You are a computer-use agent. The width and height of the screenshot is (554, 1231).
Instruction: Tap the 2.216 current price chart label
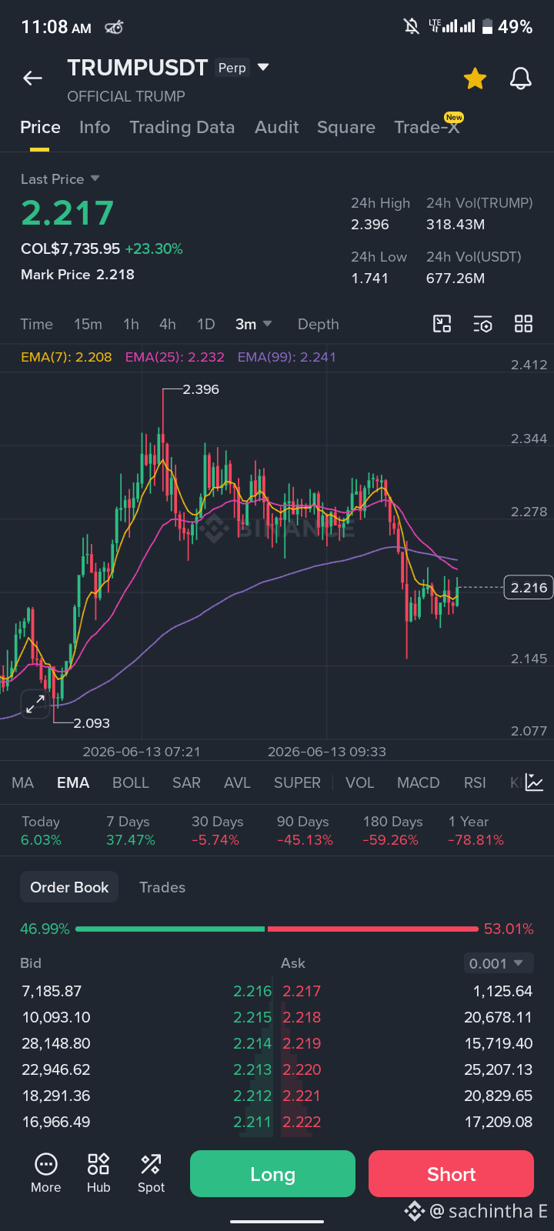point(529,588)
